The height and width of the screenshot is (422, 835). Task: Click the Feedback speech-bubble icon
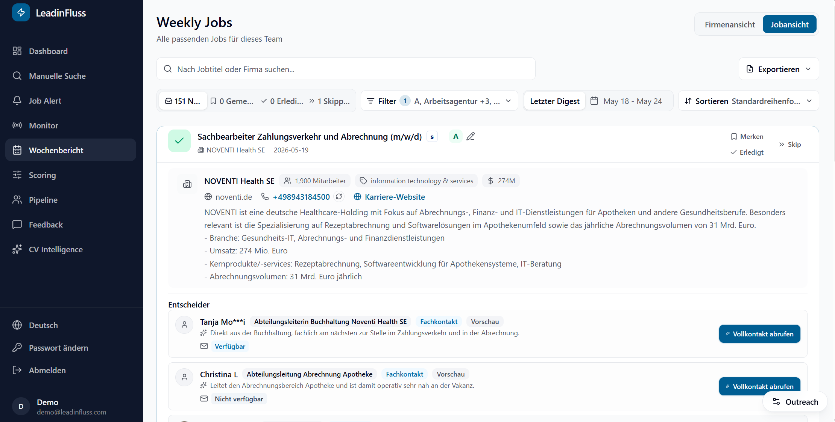(17, 225)
